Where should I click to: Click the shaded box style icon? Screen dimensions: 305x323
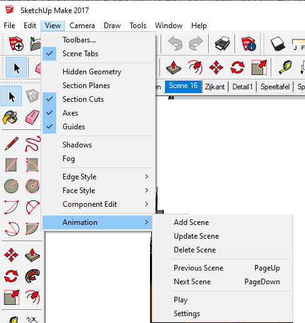tap(277, 44)
